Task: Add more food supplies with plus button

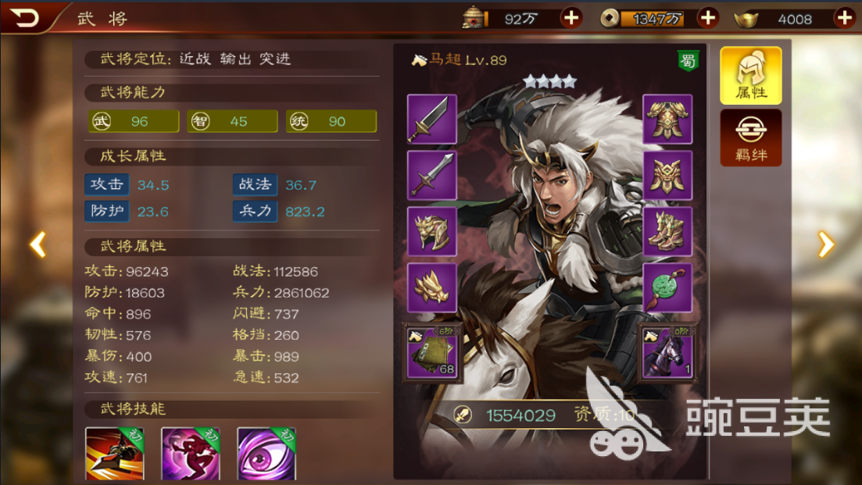Action: pos(571,18)
